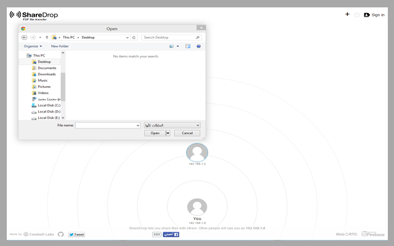The width and height of the screenshot is (394, 246).
Task: Click the plus icon to create a room
Action: (347, 14)
